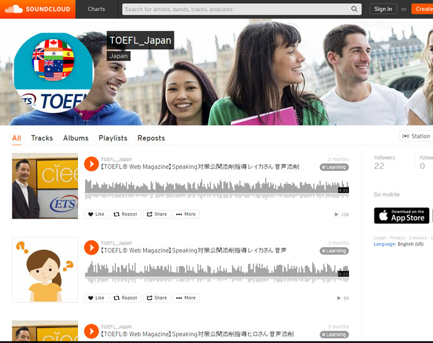The width and height of the screenshot is (433, 343).
Task: Seek in waveform of the 0:33 track
Action: pos(217,273)
